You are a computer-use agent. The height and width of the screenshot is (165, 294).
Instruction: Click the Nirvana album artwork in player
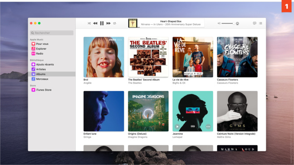click(x=132, y=23)
